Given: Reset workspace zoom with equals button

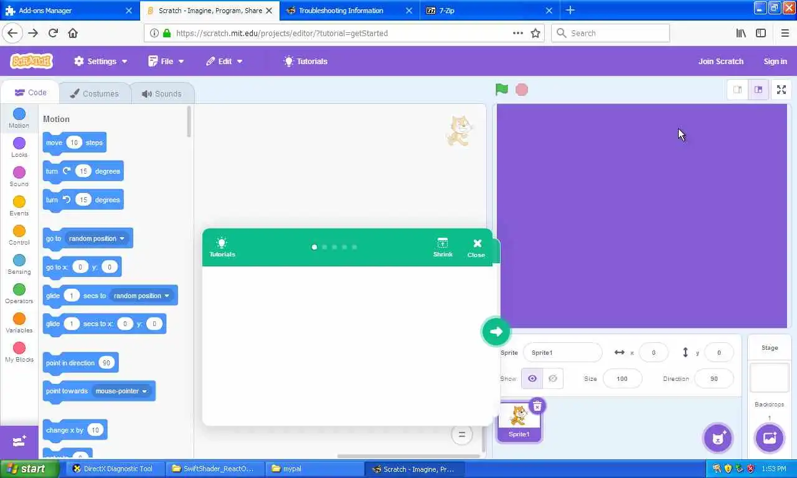Looking at the screenshot, I should point(462,434).
